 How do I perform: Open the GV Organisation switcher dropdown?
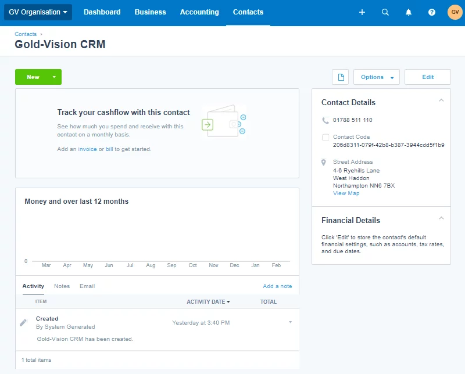(38, 12)
